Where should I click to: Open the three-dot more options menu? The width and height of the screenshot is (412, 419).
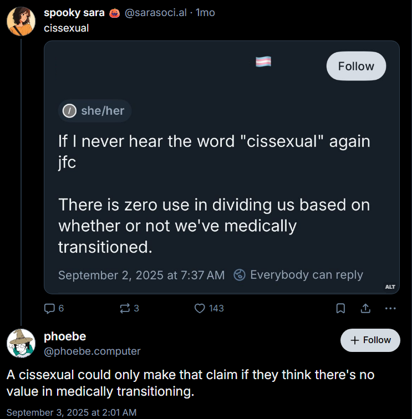(x=390, y=308)
